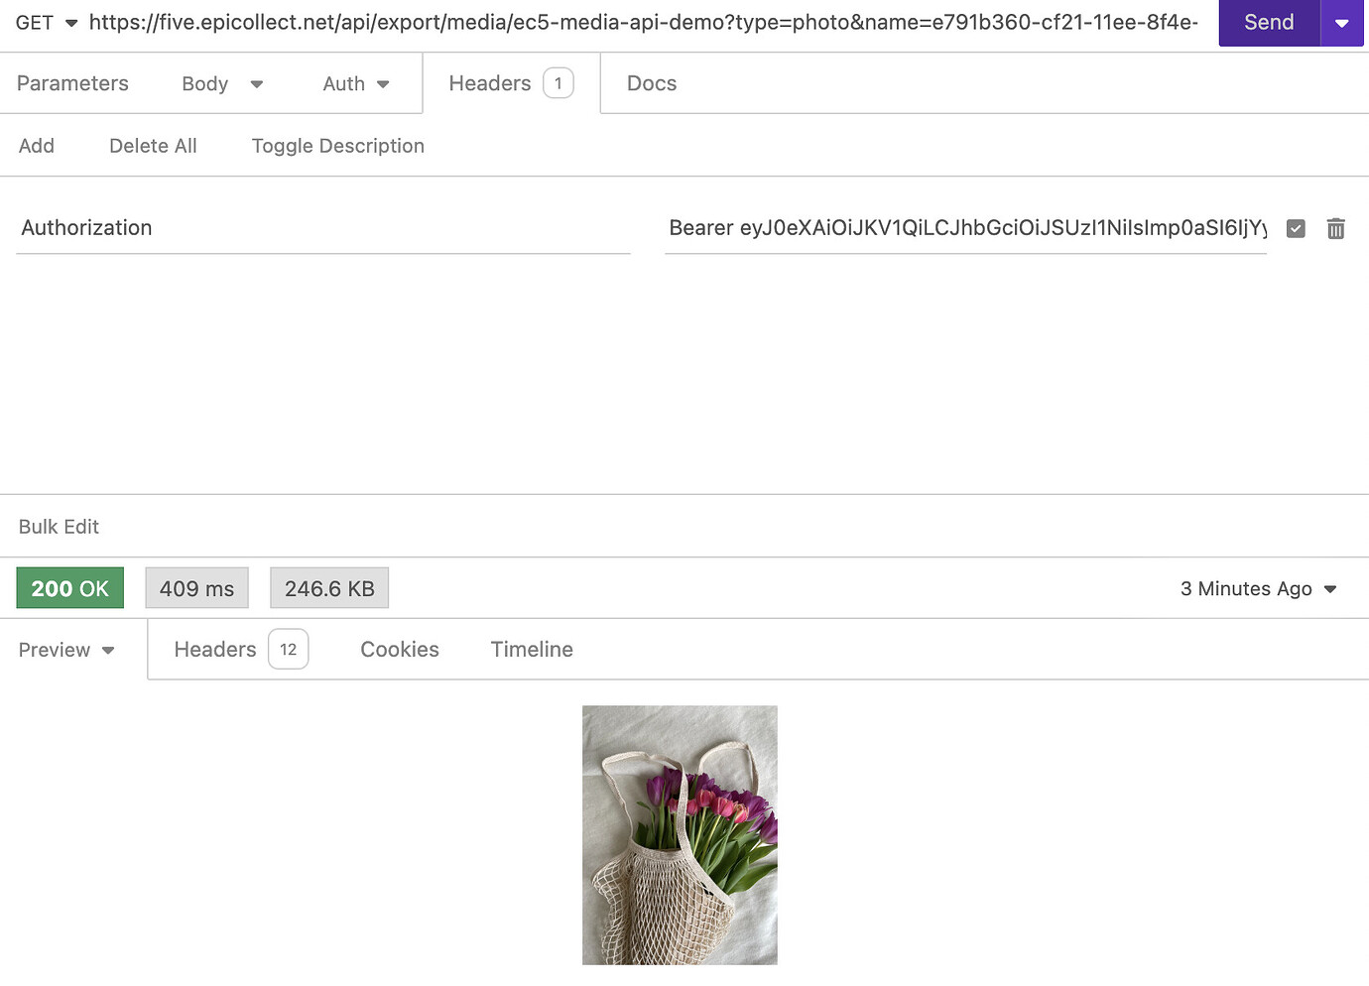Disable the Authorization header checkbox
The height and width of the screenshot is (986, 1369).
tap(1296, 228)
